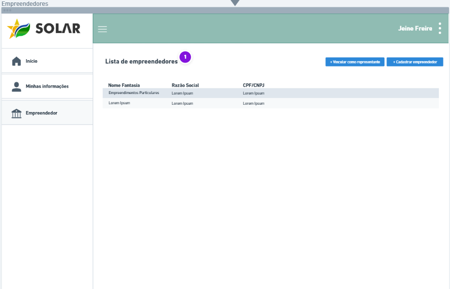
Task: Click the purple number 1 badge
Action: [x=185, y=57]
